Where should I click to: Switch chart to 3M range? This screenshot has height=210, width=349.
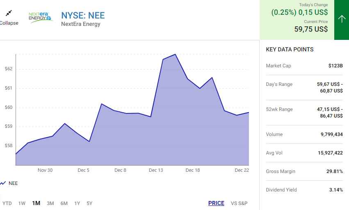[x=50, y=203]
